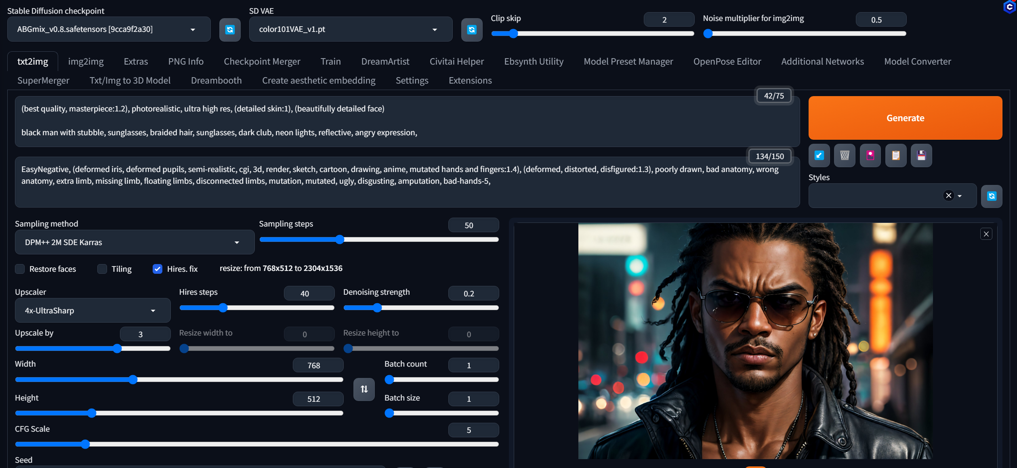Enable the Restore faces checkbox
The image size is (1017, 468).
(x=20, y=269)
